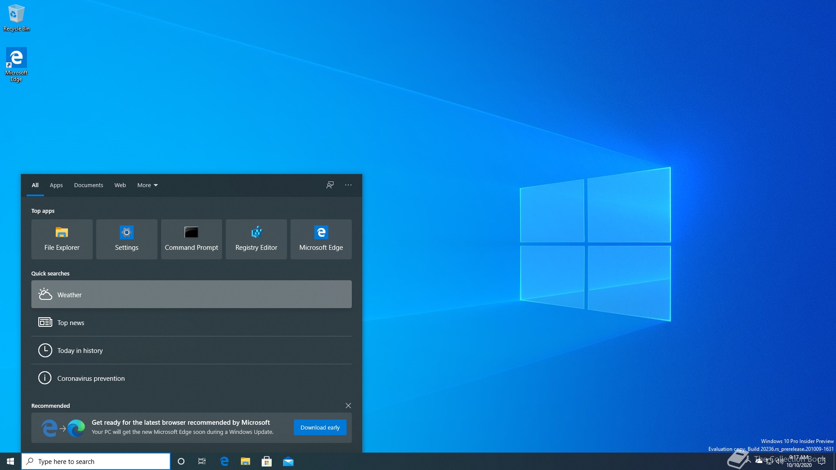This screenshot has height=470, width=836.
Task: Open Cortana from the taskbar
Action: coord(181,461)
